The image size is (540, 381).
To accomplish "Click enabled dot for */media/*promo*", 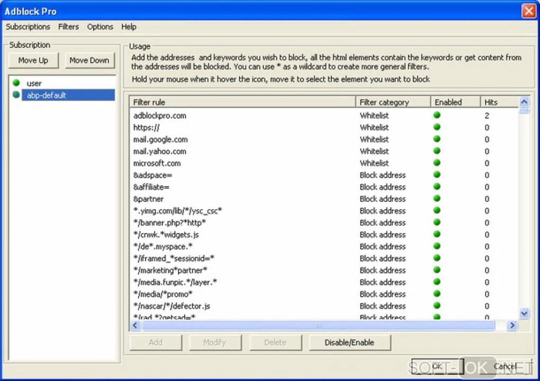I will 437,294.
